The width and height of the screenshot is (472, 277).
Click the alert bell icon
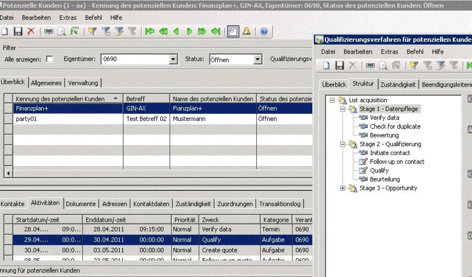[247, 32]
